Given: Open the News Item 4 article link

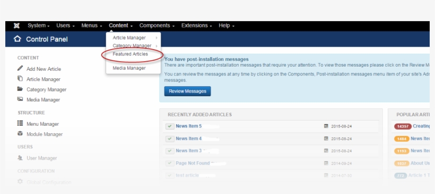Looking at the screenshot, I should [189, 138].
